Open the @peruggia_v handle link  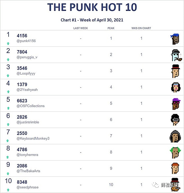[27, 57]
